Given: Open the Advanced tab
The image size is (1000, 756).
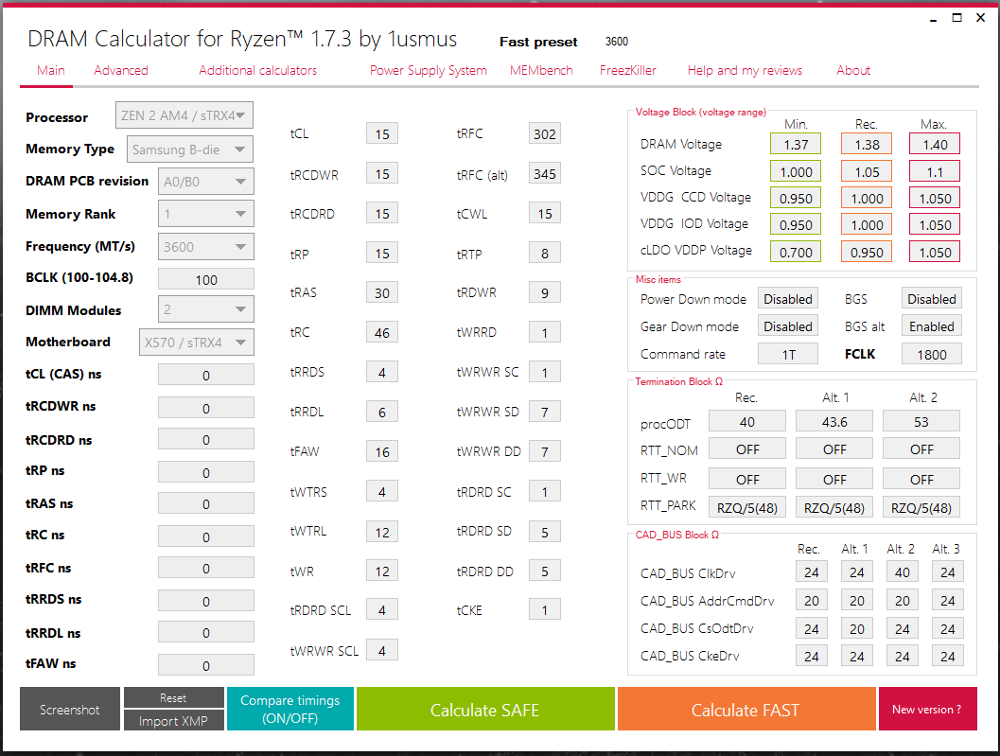Looking at the screenshot, I should click(120, 70).
